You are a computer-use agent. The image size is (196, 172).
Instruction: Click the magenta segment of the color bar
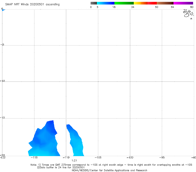[x=183, y=3]
